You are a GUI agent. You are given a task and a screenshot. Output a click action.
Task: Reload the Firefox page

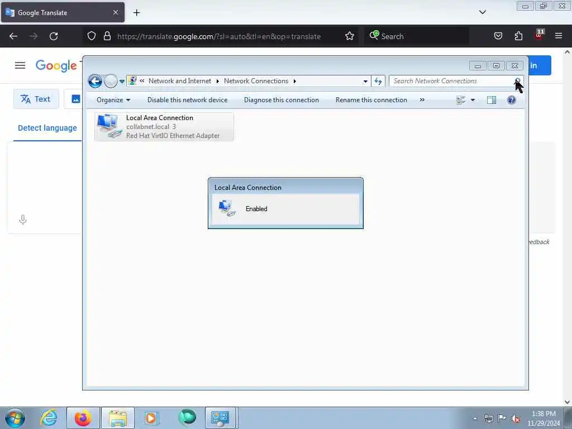pos(54,36)
